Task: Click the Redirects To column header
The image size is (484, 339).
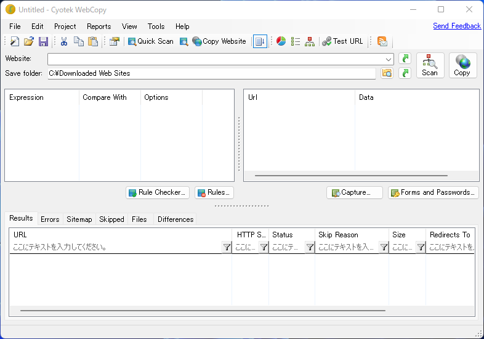Action: click(450, 235)
